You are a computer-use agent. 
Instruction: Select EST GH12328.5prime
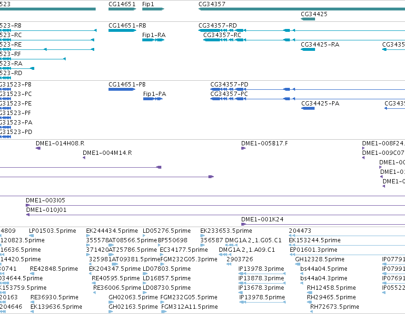pyautogui.click(x=320, y=259)
